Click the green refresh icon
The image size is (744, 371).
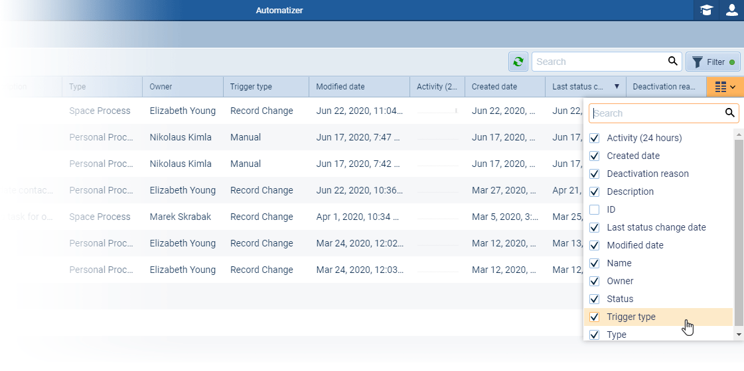(518, 62)
